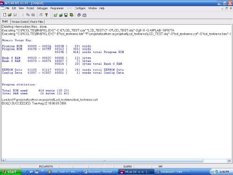This screenshot has height=175, width=233.
Task: Switch to the Find in Files tab
Action: pos(37,22)
